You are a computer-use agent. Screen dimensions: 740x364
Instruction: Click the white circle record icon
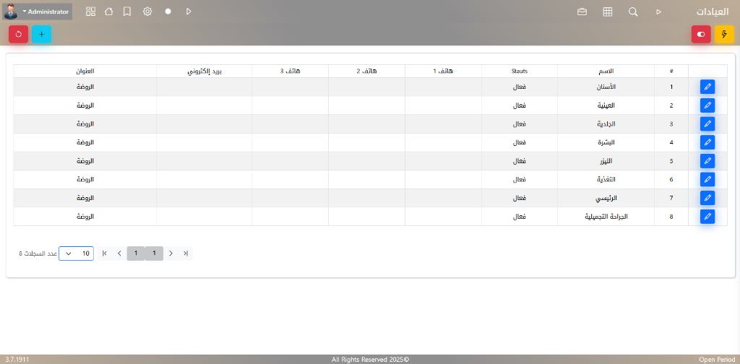(x=168, y=12)
